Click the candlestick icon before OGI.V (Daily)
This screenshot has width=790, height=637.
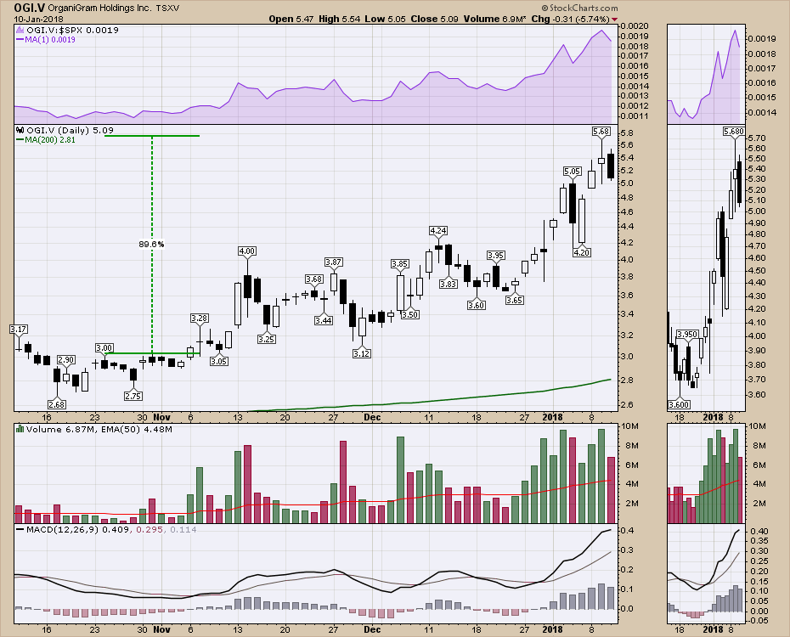click(x=20, y=130)
